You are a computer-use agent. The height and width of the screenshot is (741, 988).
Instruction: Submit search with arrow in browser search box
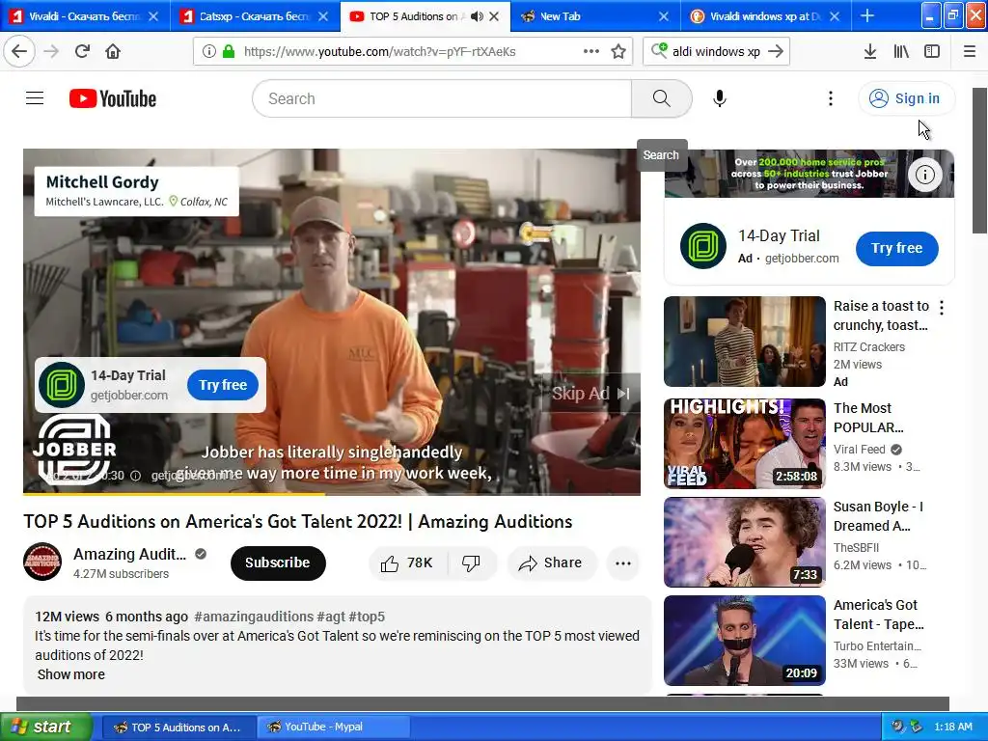click(777, 52)
